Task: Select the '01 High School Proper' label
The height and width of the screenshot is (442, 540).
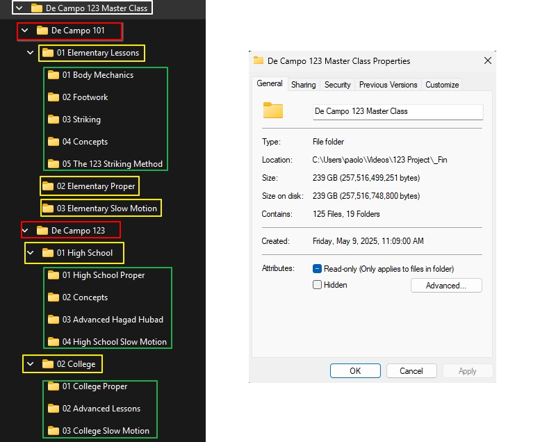Action: click(x=104, y=275)
